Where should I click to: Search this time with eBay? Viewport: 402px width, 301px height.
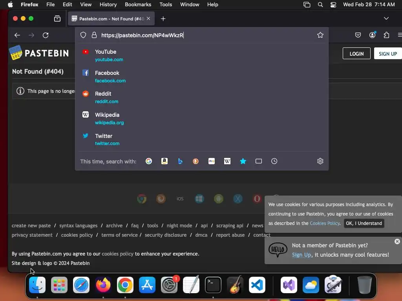212,161
